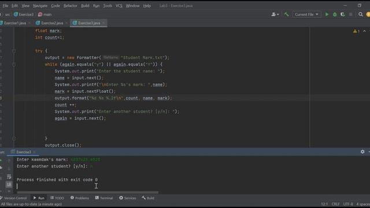Close Exercise3 tab in Run panel
This screenshot has height=208, width=370.
[34, 152]
